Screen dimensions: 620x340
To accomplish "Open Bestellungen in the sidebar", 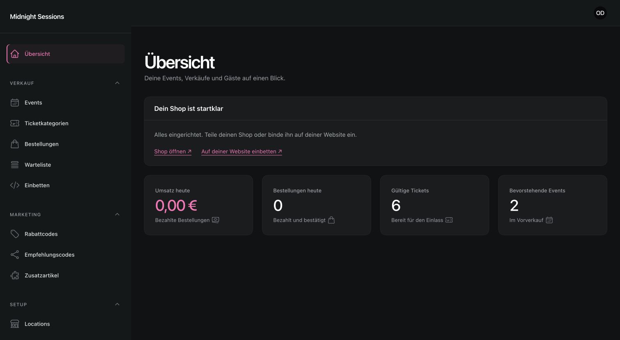I will click(x=66, y=144).
